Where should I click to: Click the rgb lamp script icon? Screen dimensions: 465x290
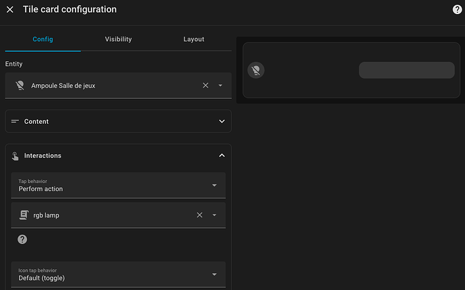[24, 215]
